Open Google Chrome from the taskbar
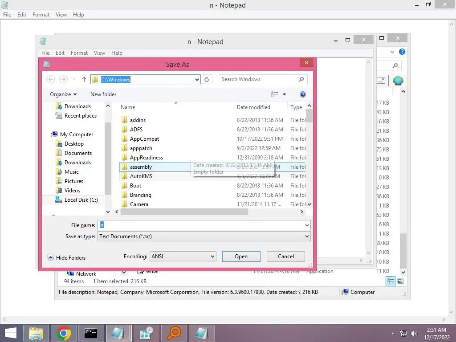The width and height of the screenshot is (456, 342). pyautogui.click(x=63, y=333)
